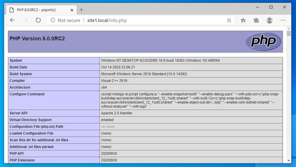Maximize the browser window
The width and height of the screenshot is (296, 167).
click(271, 7)
